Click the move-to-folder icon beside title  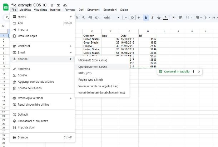coord(58,5)
